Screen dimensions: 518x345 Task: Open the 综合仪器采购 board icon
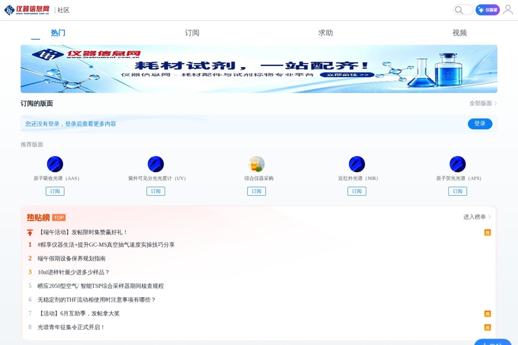coord(256,164)
